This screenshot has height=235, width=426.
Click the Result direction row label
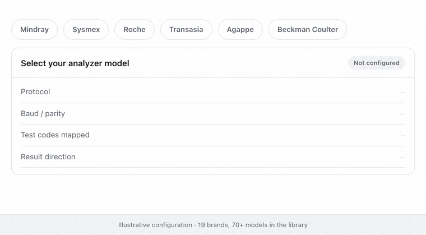[48, 156]
